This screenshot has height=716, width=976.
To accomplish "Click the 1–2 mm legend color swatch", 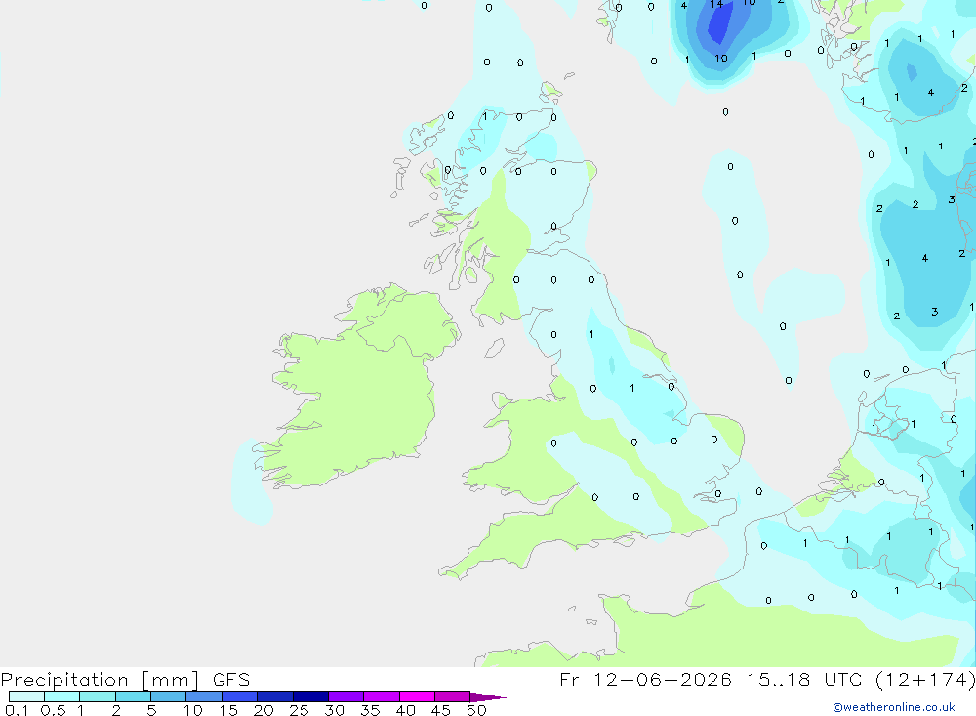I will [98, 696].
